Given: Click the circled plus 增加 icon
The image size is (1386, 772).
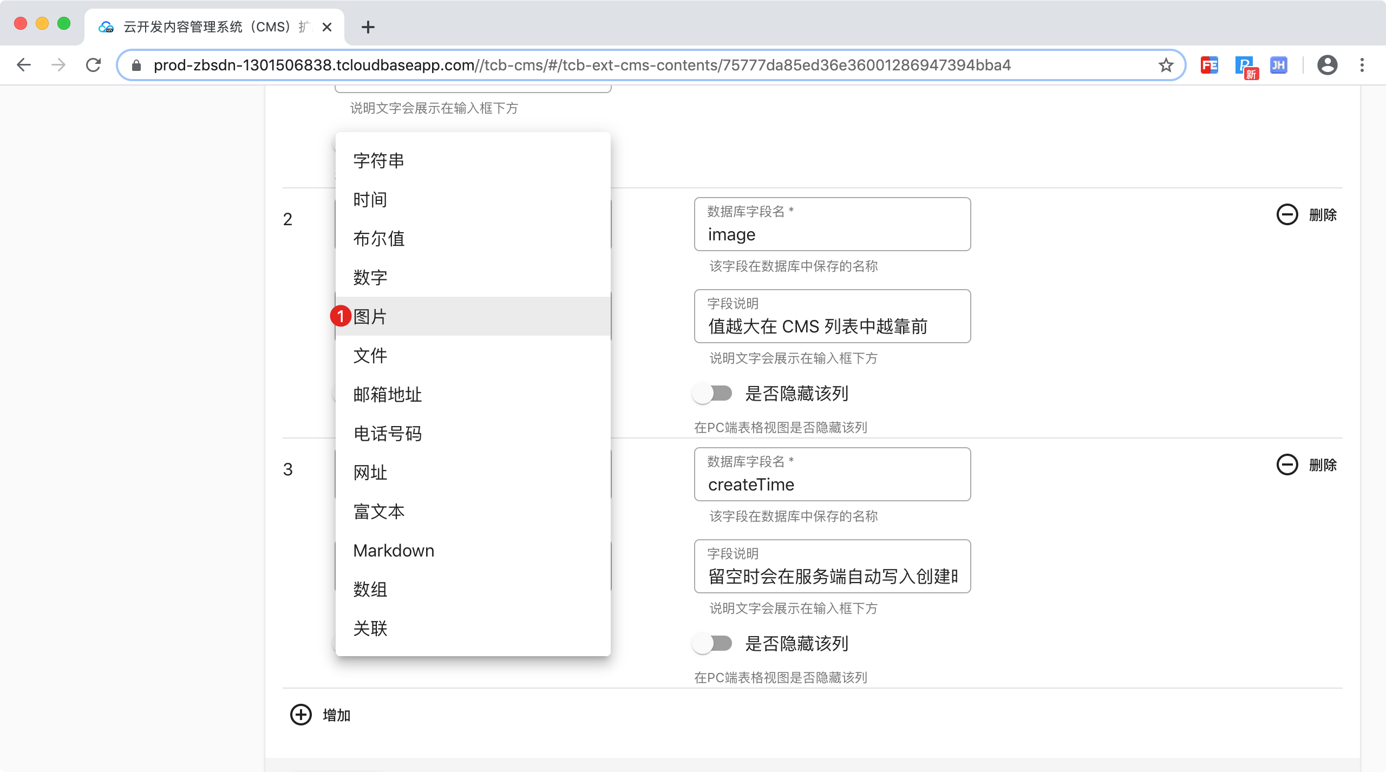Looking at the screenshot, I should (301, 715).
